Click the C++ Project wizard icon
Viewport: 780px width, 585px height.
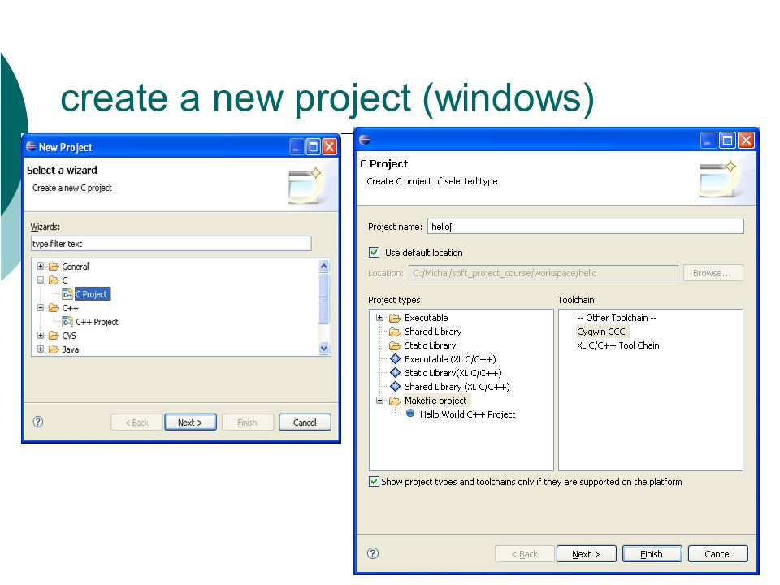(67, 322)
